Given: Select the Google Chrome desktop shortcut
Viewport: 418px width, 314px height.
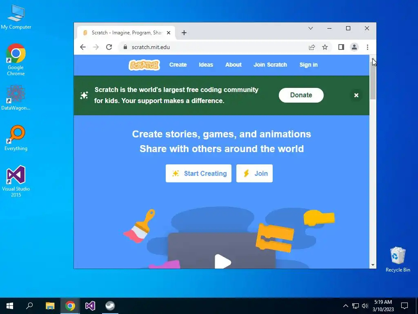Looking at the screenshot, I should pyautogui.click(x=16, y=60).
